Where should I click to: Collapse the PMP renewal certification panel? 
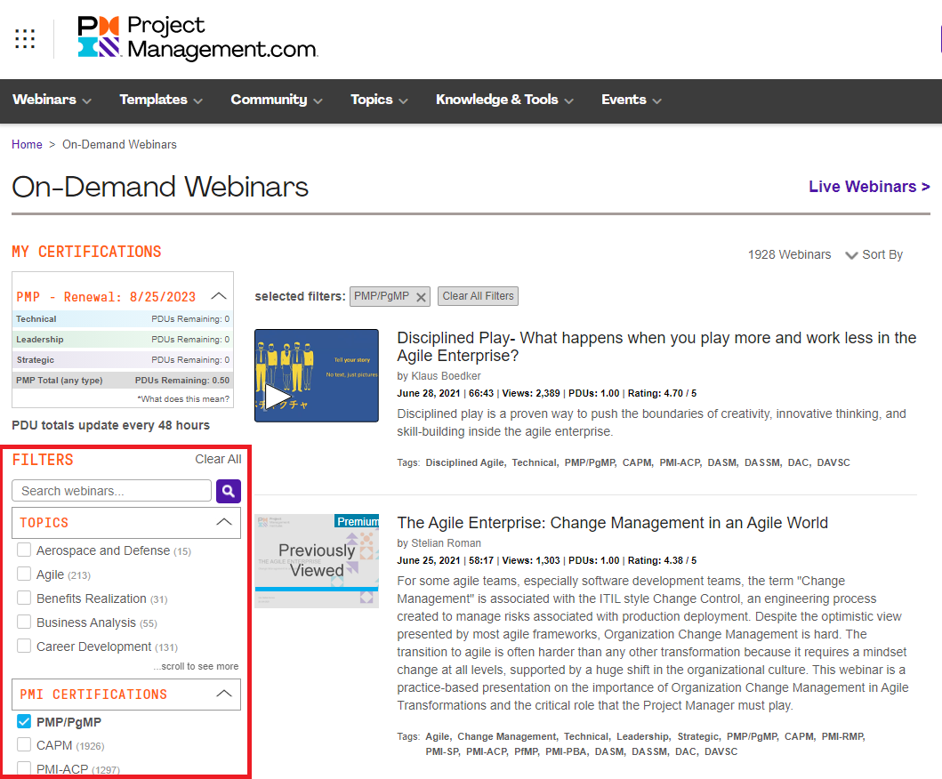(219, 296)
